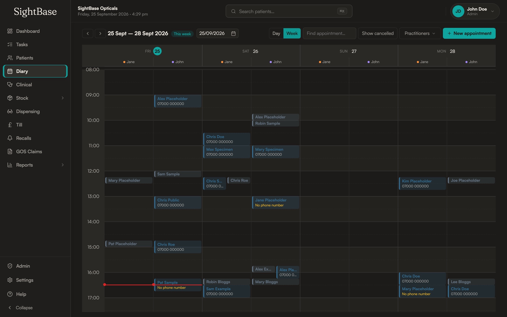The width and height of the screenshot is (507, 317).
Task: Open the Dispensing menu item
Action: [x=35, y=111]
